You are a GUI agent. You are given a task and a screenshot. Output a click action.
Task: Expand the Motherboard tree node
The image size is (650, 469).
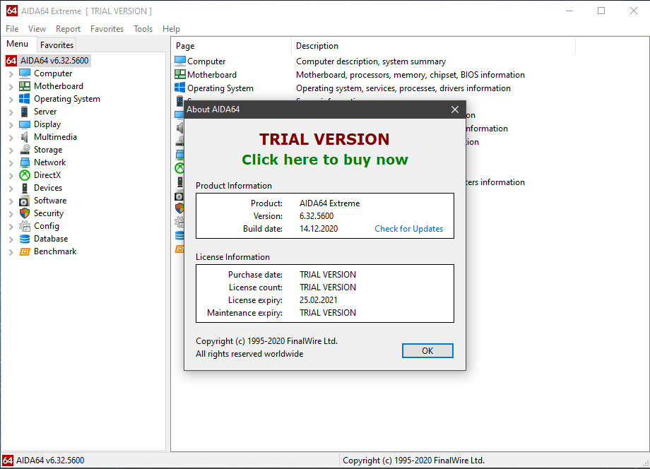[11, 87]
